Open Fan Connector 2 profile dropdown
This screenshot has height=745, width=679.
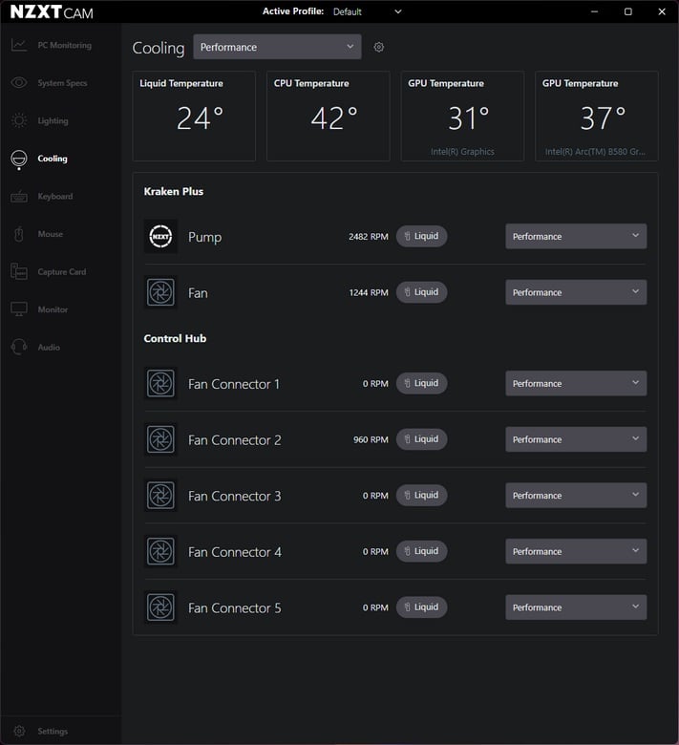point(576,439)
